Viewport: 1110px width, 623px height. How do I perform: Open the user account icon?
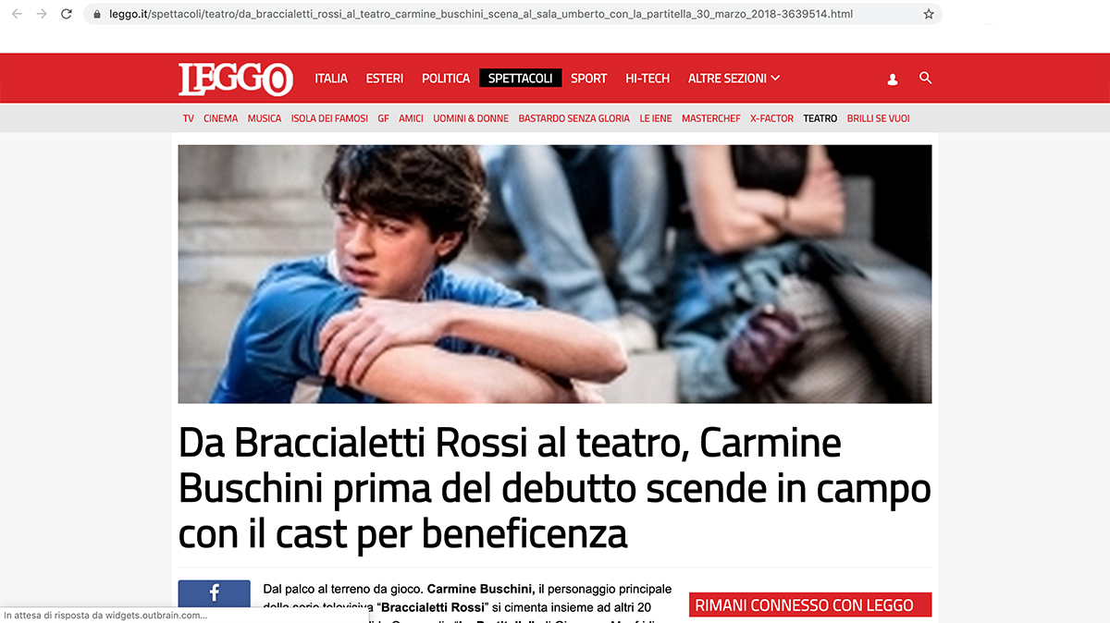[893, 79]
